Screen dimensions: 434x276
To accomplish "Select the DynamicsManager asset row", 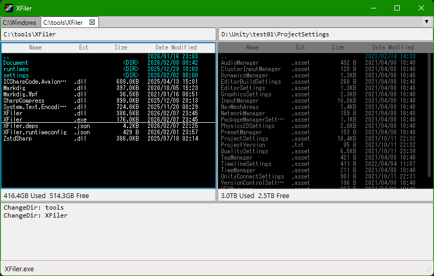I will click(323, 75).
